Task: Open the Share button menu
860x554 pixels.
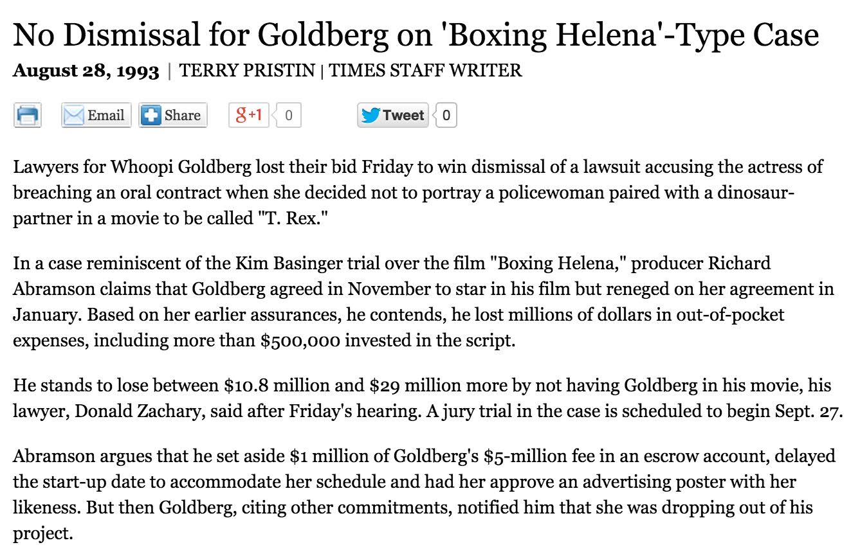Action: 173,116
